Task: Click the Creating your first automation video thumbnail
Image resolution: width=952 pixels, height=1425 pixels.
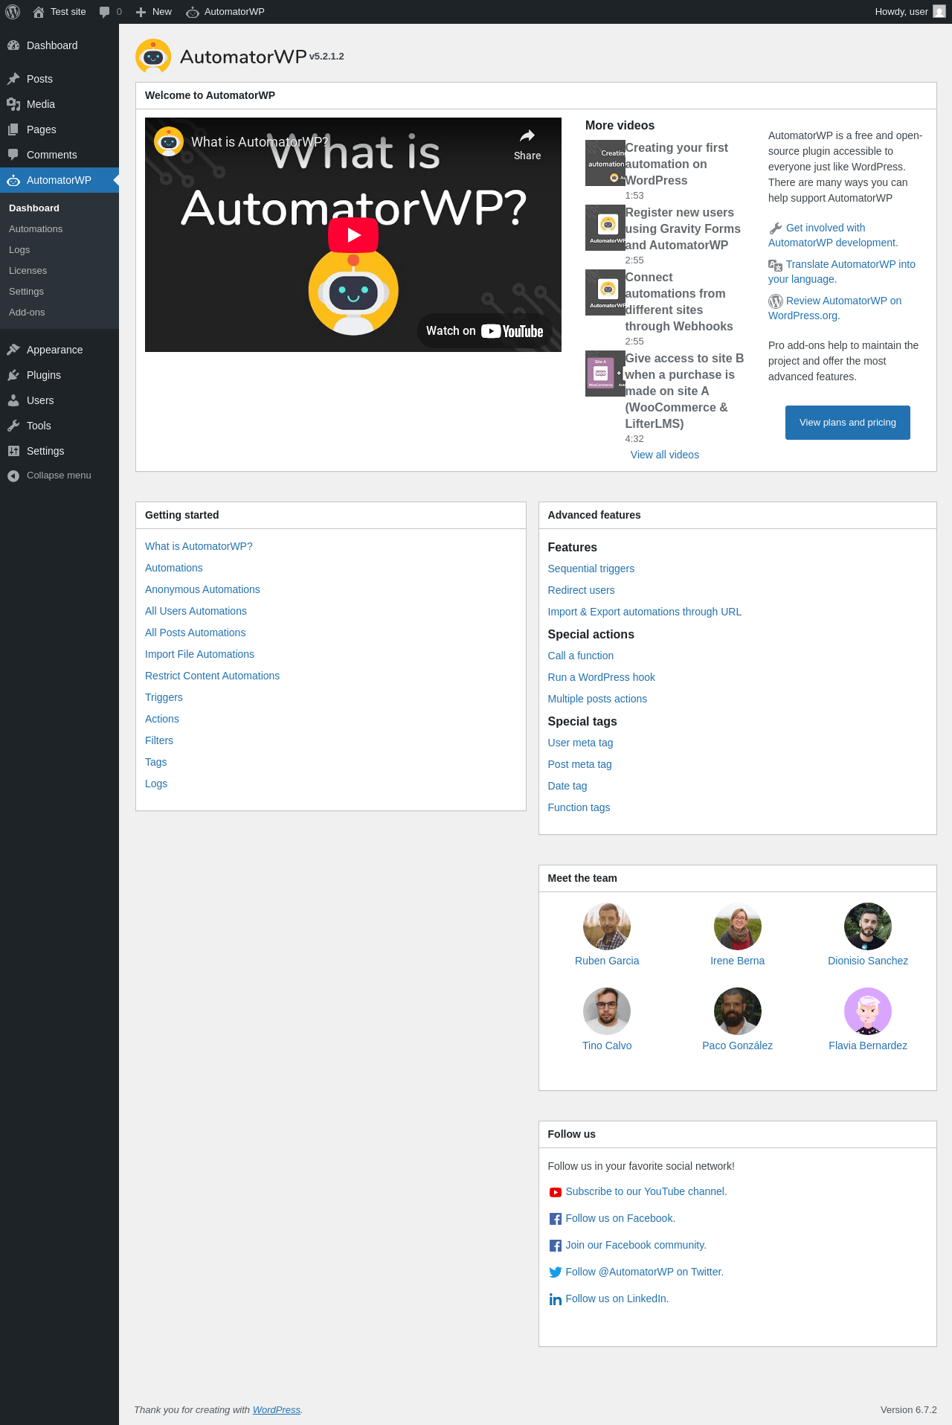Action: (605, 163)
